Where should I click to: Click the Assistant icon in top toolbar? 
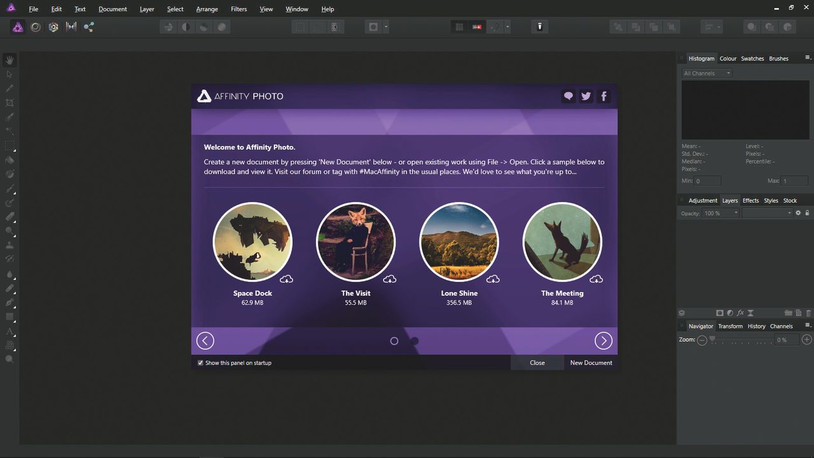pos(539,27)
